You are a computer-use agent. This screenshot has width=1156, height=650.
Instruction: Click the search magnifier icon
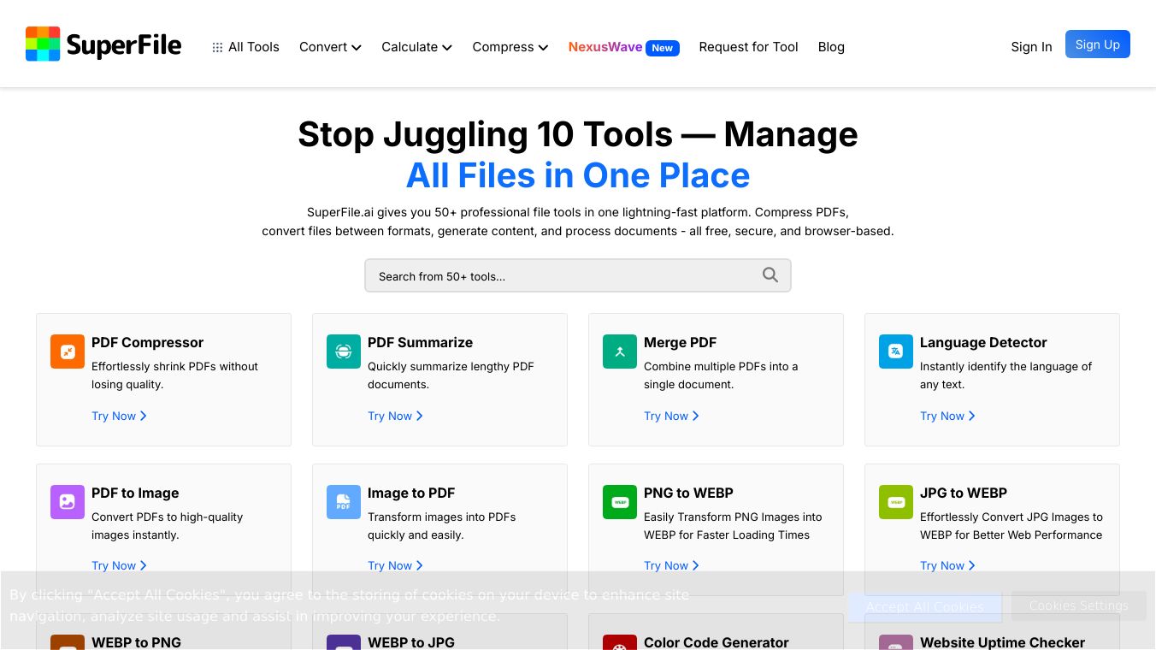pos(770,275)
